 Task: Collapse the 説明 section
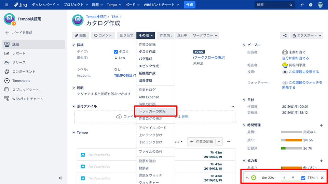74,88
